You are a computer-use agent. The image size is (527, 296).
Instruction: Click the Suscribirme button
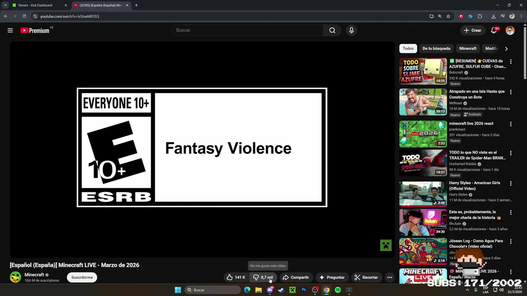coord(82,277)
